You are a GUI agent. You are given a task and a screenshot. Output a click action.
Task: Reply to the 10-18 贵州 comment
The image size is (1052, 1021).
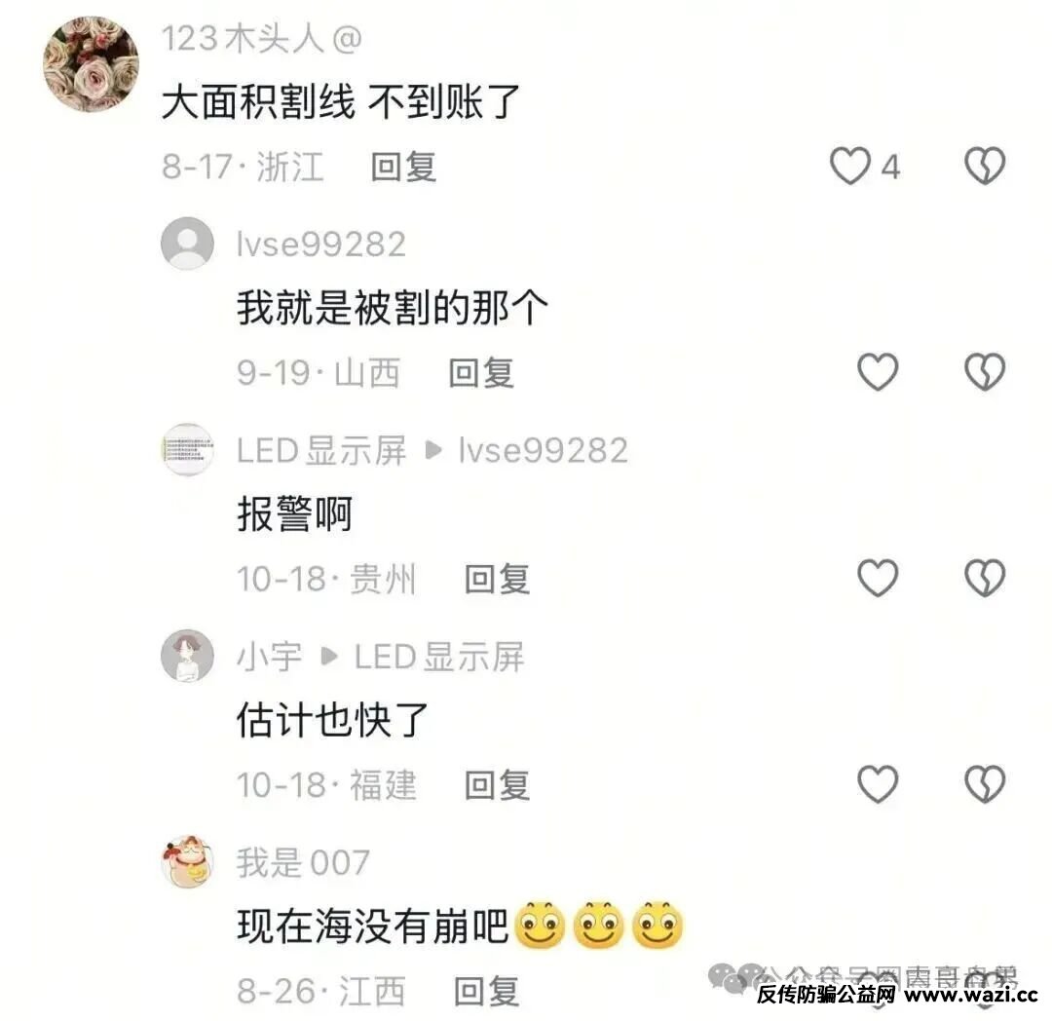pos(498,579)
